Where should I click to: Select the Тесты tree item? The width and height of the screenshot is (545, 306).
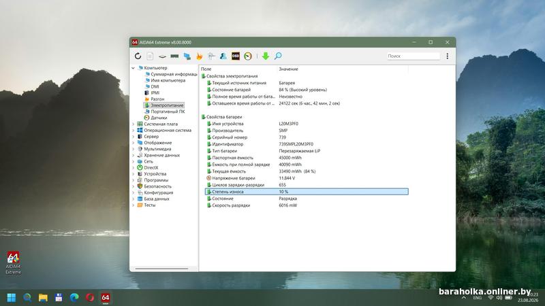coord(146,205)
